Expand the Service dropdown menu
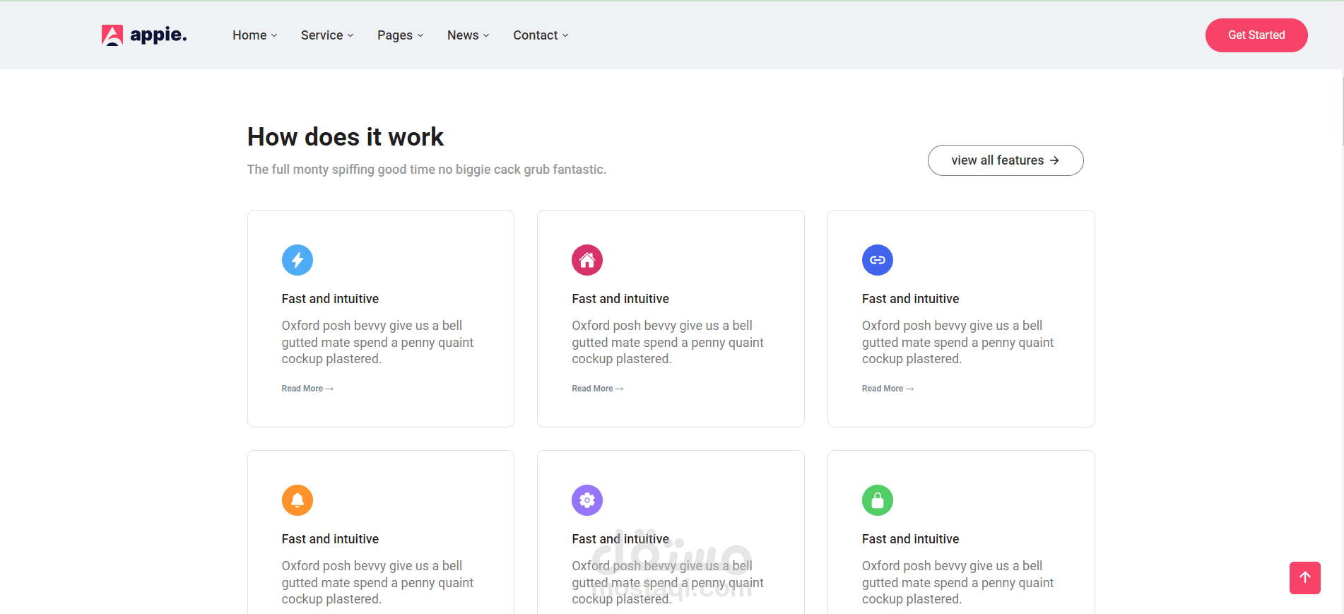Image resolution: width=1344 pixels, height=614 pixels. click(326, 35)
